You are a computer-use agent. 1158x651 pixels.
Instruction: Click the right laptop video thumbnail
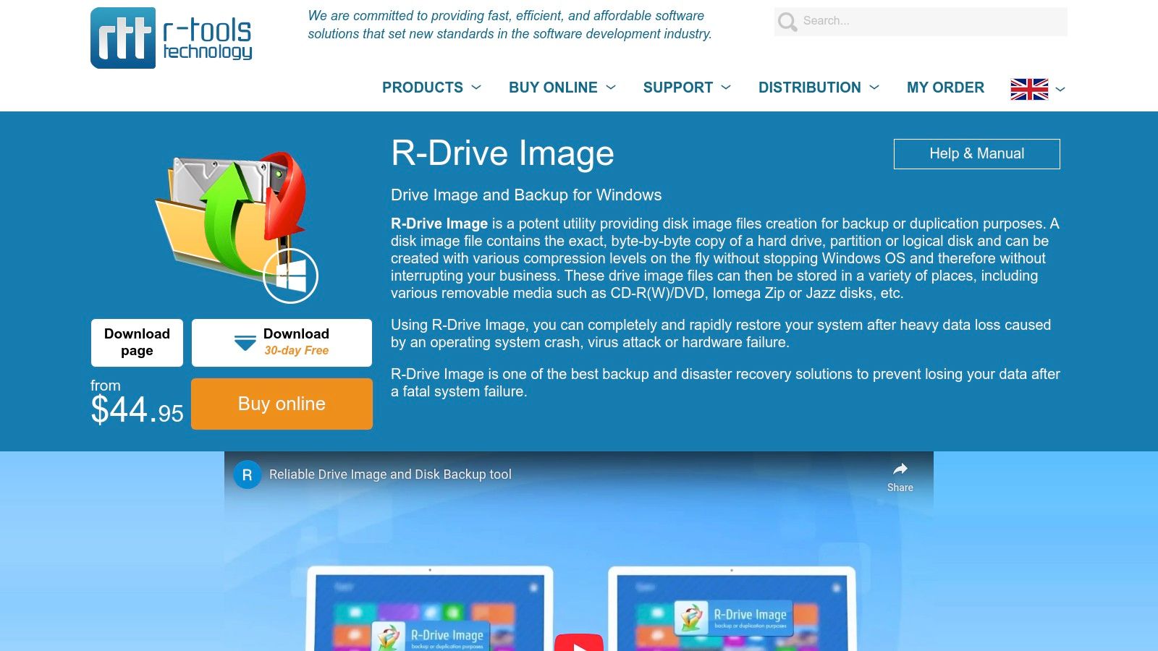point(732,609)
